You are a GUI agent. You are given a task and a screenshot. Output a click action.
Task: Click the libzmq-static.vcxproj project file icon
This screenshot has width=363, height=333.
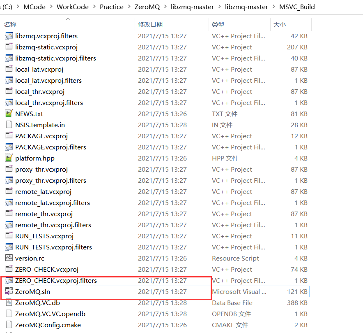coord(9,47)
